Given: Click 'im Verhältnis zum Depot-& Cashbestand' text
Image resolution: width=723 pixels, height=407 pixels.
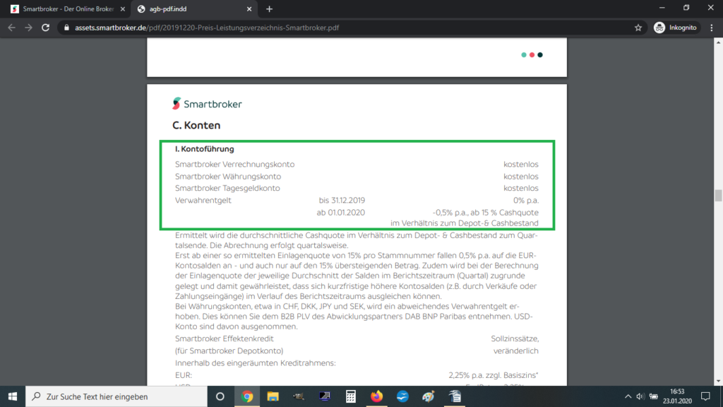Looking at the screenshot, I should coord(465,223).
